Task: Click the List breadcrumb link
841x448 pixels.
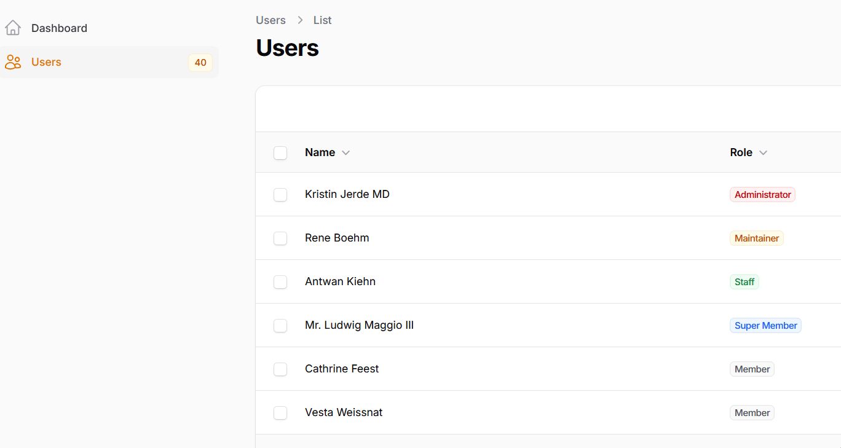Action: click(x=322, y=20)
